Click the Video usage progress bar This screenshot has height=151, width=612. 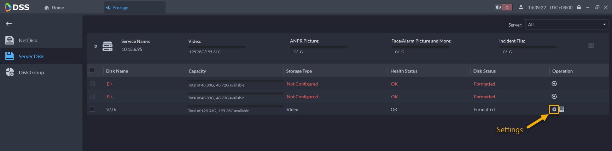[x=217, y=47]
